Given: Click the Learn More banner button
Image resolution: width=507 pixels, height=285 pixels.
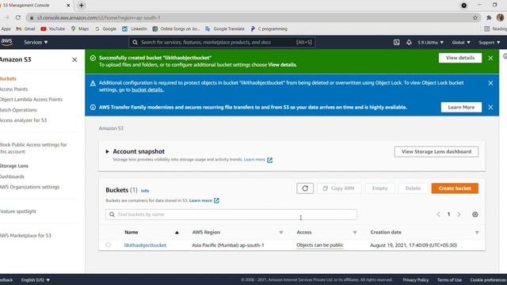Looking at the screenshot, I should pos(461,108).
